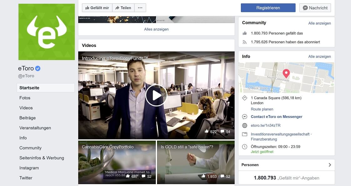Click the like icon showing 622 on main video

206,131
